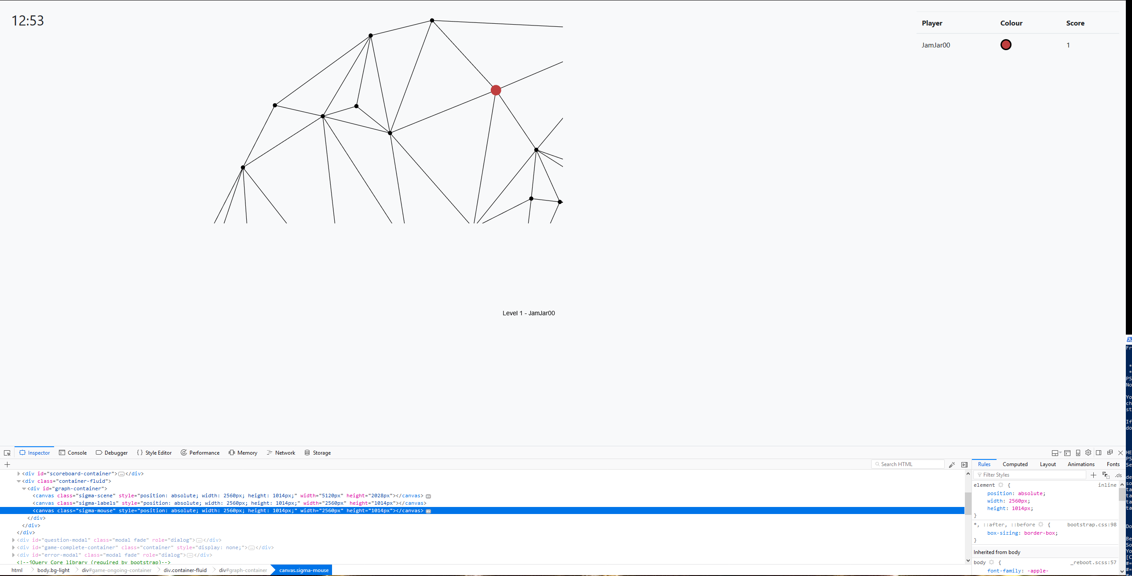The image size is (1132, 576).
Task: Open the Computed styles tab
Action: pyautogui.click(x=1015, y=464)
